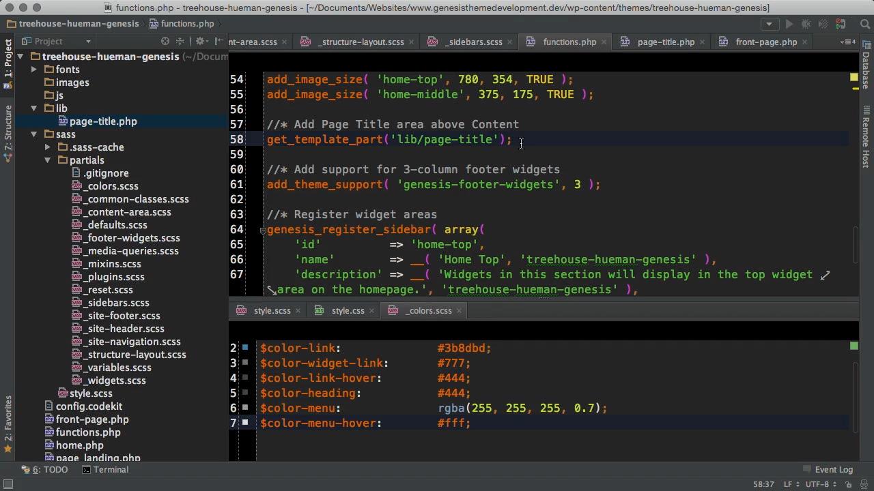Image resolution: width=874 pixels, height=491 pixels.
Task: Toggle the read-only lock icon
Action: tap(848, 484)
